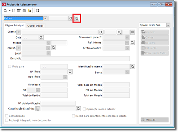The width and height of the screenshot is (179, 133).
Task: Toggle the Operações com o exterior checkbox
Action: click(84, 109)
